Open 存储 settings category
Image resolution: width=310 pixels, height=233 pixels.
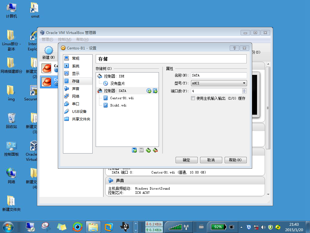tap(78, 81)
